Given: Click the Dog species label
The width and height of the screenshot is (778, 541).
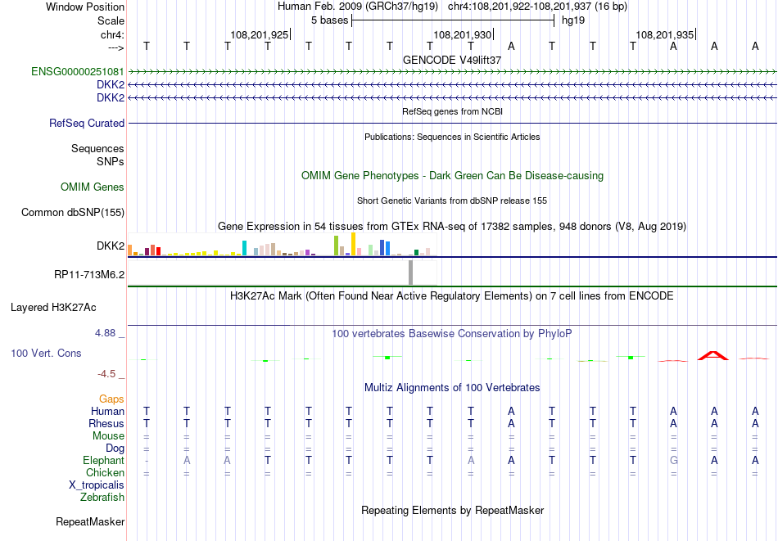Looking at the screenshot, I should 115,449.
